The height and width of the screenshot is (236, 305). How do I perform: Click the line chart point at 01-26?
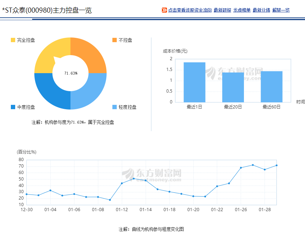pyautogui.click(x=241, y=168)
